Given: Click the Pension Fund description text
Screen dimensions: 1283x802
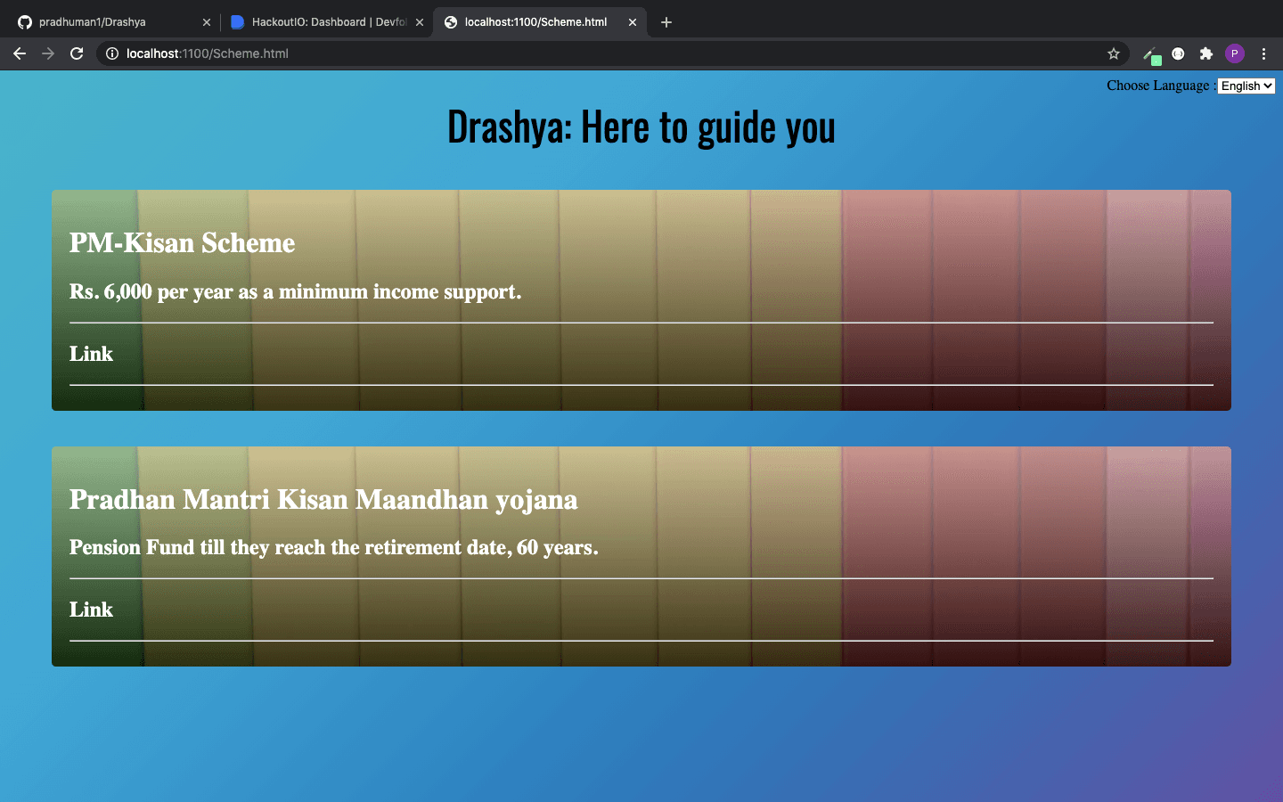Looking at the screenshot, I should coord(334,548).
